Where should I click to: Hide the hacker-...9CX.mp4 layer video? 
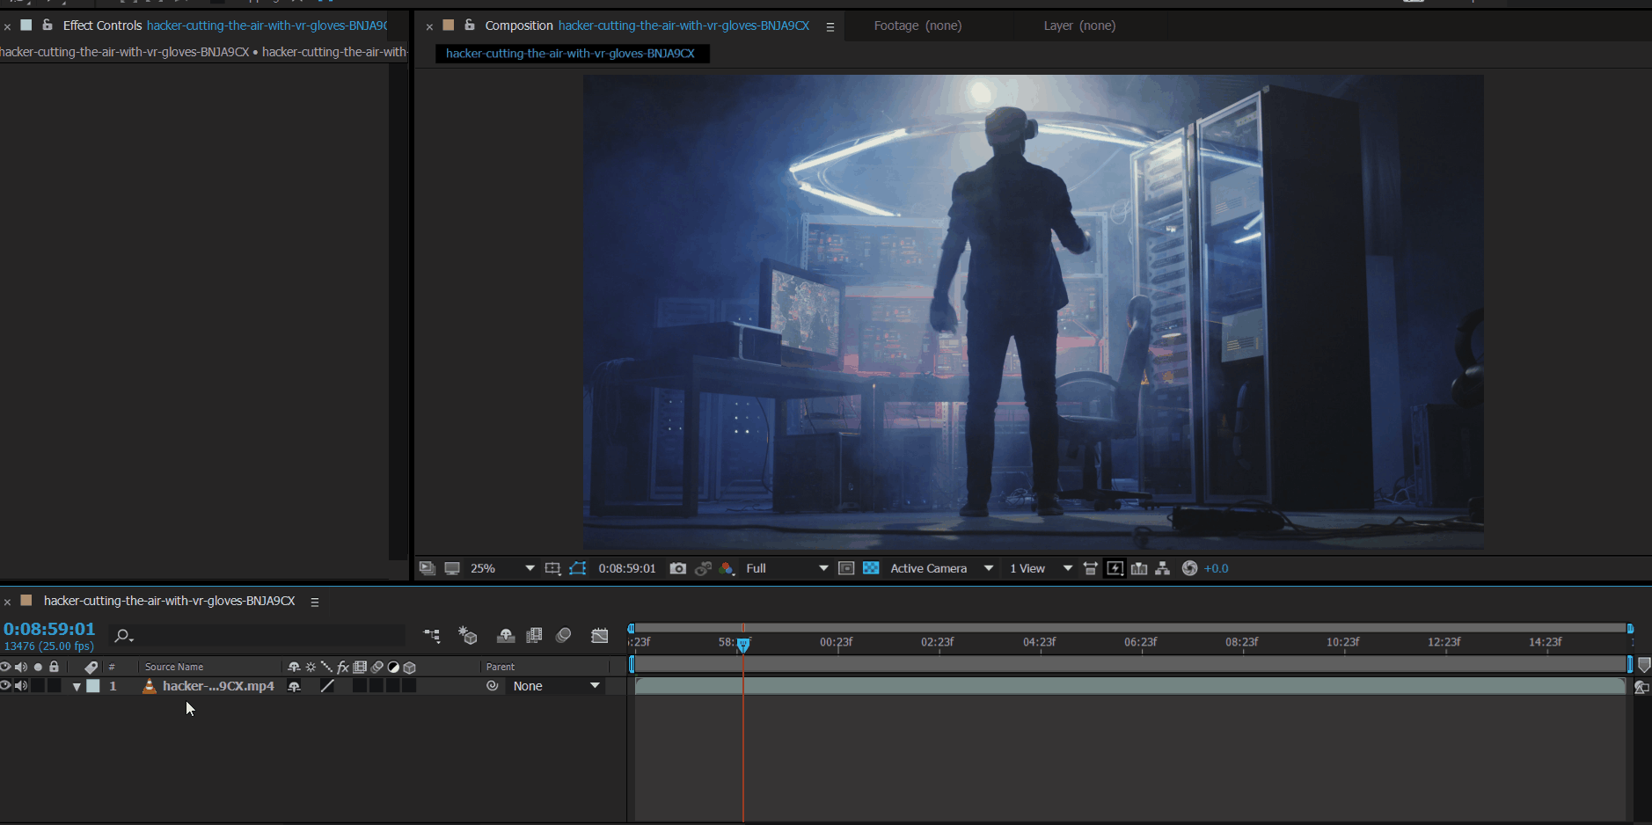coord(5,686)
